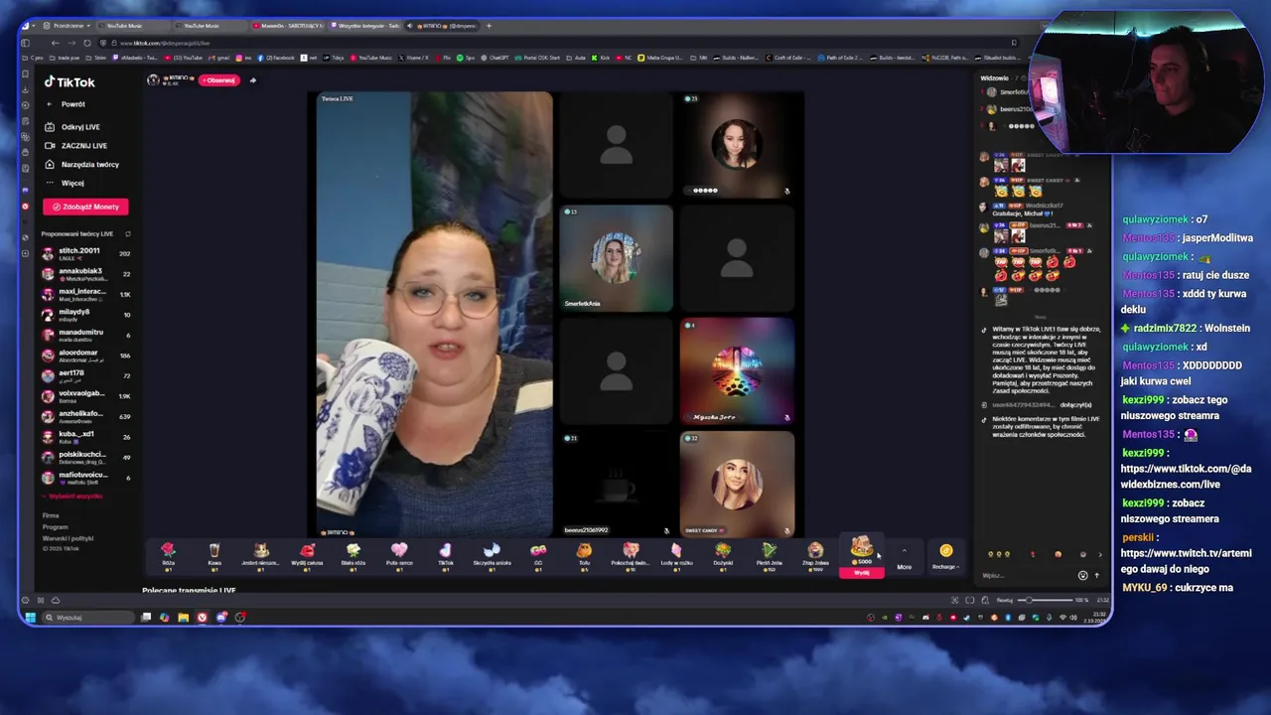The width and height of the screenshot is (1271, 715).
Task: Click the browser reload button
Action: pos(86,43)
